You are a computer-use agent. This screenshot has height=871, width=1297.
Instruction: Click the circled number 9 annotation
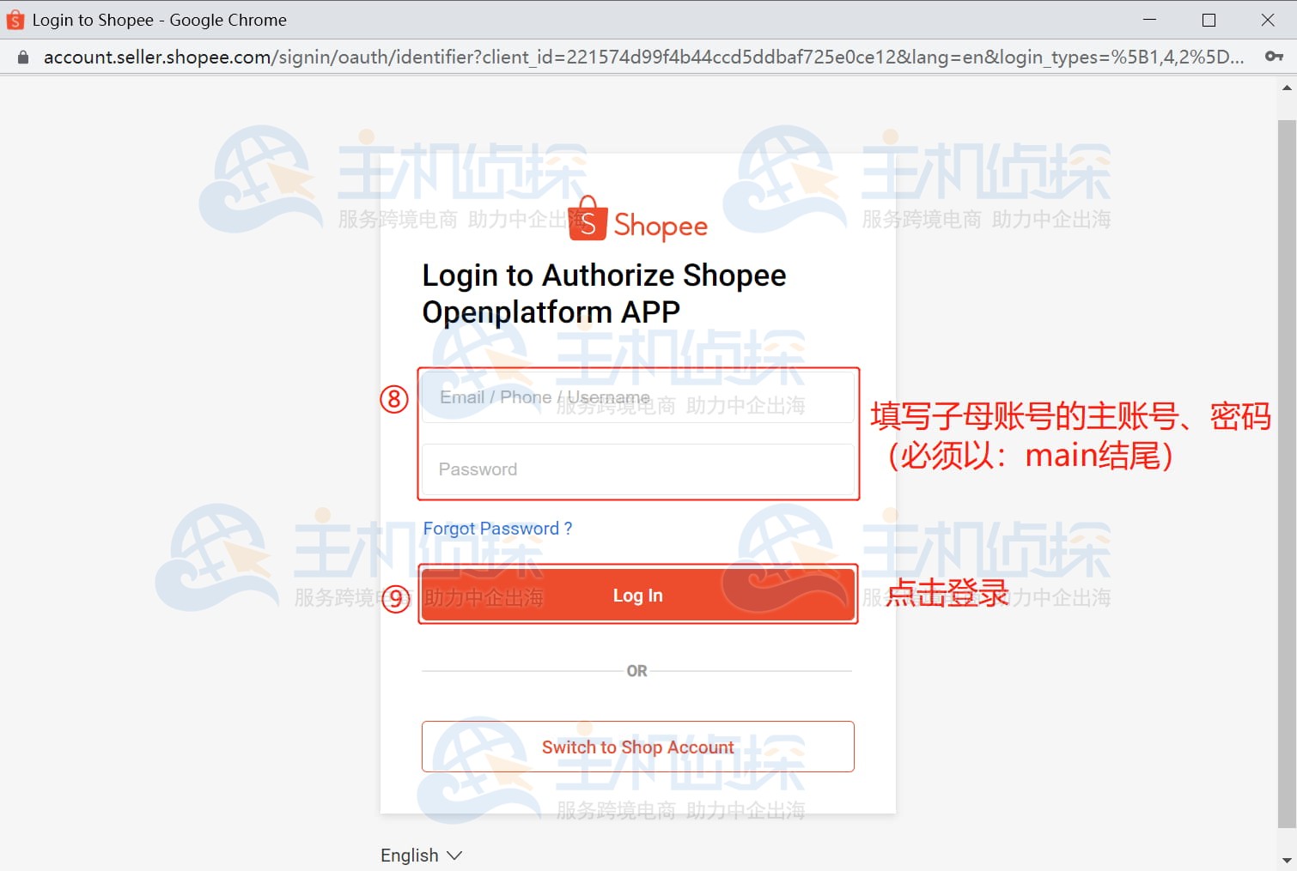click(394, 600)
